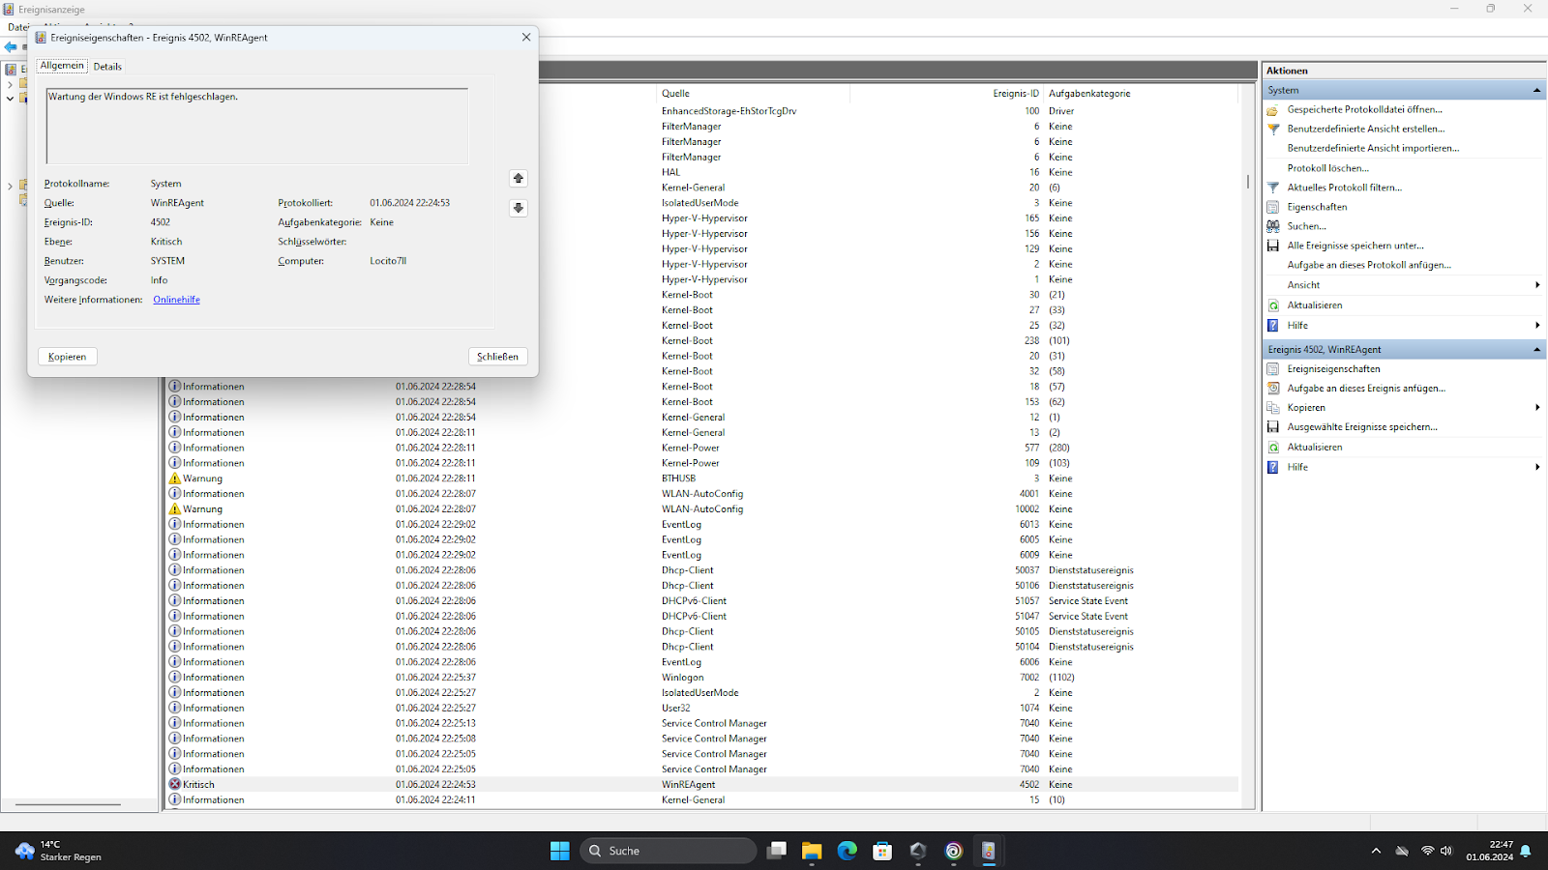Open the Windows Start menu
The image size is (1548, 870).
[560, 851]
